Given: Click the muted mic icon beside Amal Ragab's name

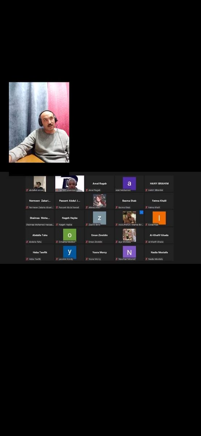Looking at the screenshot, I should tap(87, 190).
